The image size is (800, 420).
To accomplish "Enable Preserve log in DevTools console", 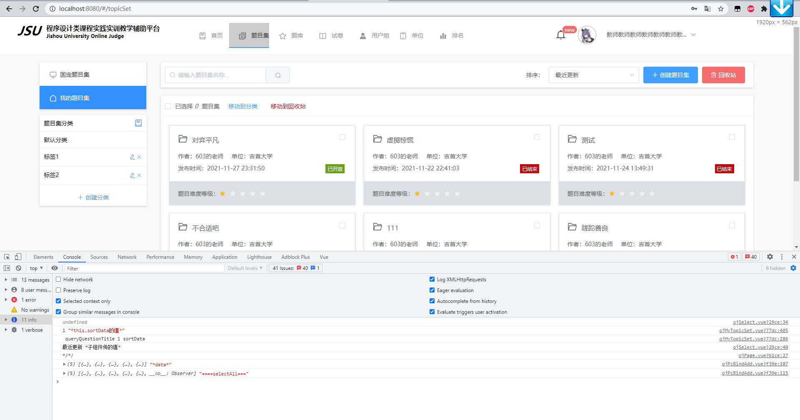I will tap(58, 290).
